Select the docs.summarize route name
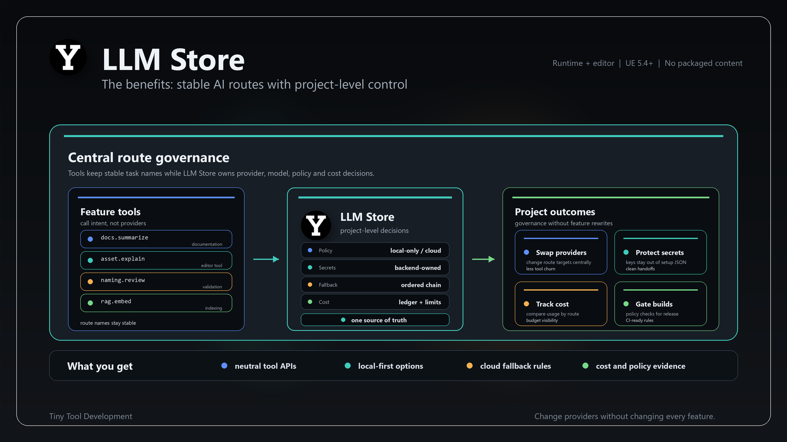 125,237
